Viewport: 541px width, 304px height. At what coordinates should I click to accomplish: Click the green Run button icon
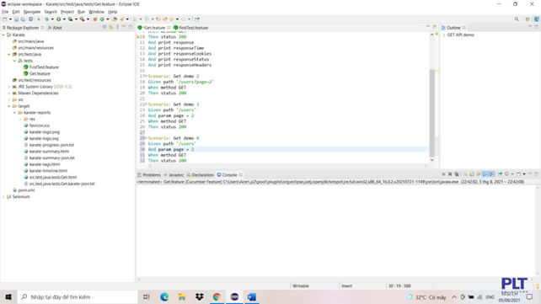(58, 19)
